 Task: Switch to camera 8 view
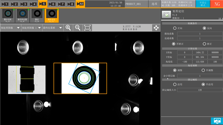point(71,4)
